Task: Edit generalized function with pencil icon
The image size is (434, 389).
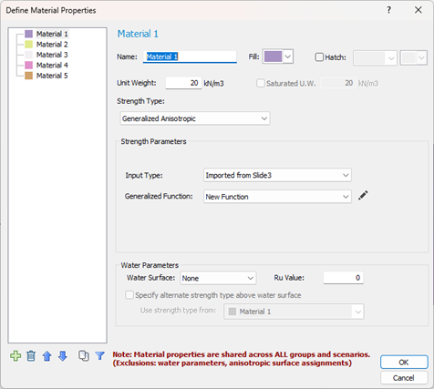Action: point(363,196)
